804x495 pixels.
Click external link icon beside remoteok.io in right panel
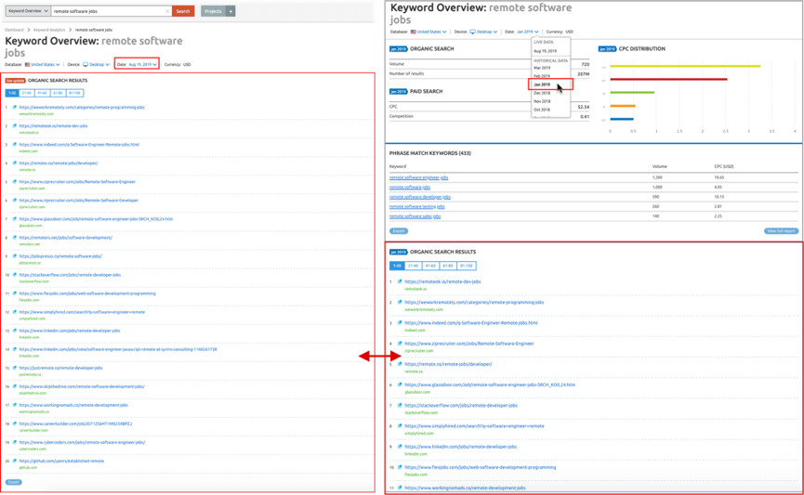400,280
